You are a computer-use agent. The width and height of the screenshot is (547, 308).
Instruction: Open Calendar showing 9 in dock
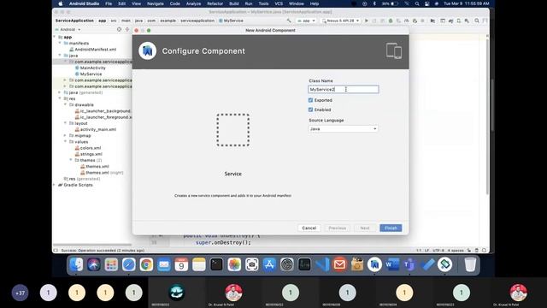[x=181, y=264]
